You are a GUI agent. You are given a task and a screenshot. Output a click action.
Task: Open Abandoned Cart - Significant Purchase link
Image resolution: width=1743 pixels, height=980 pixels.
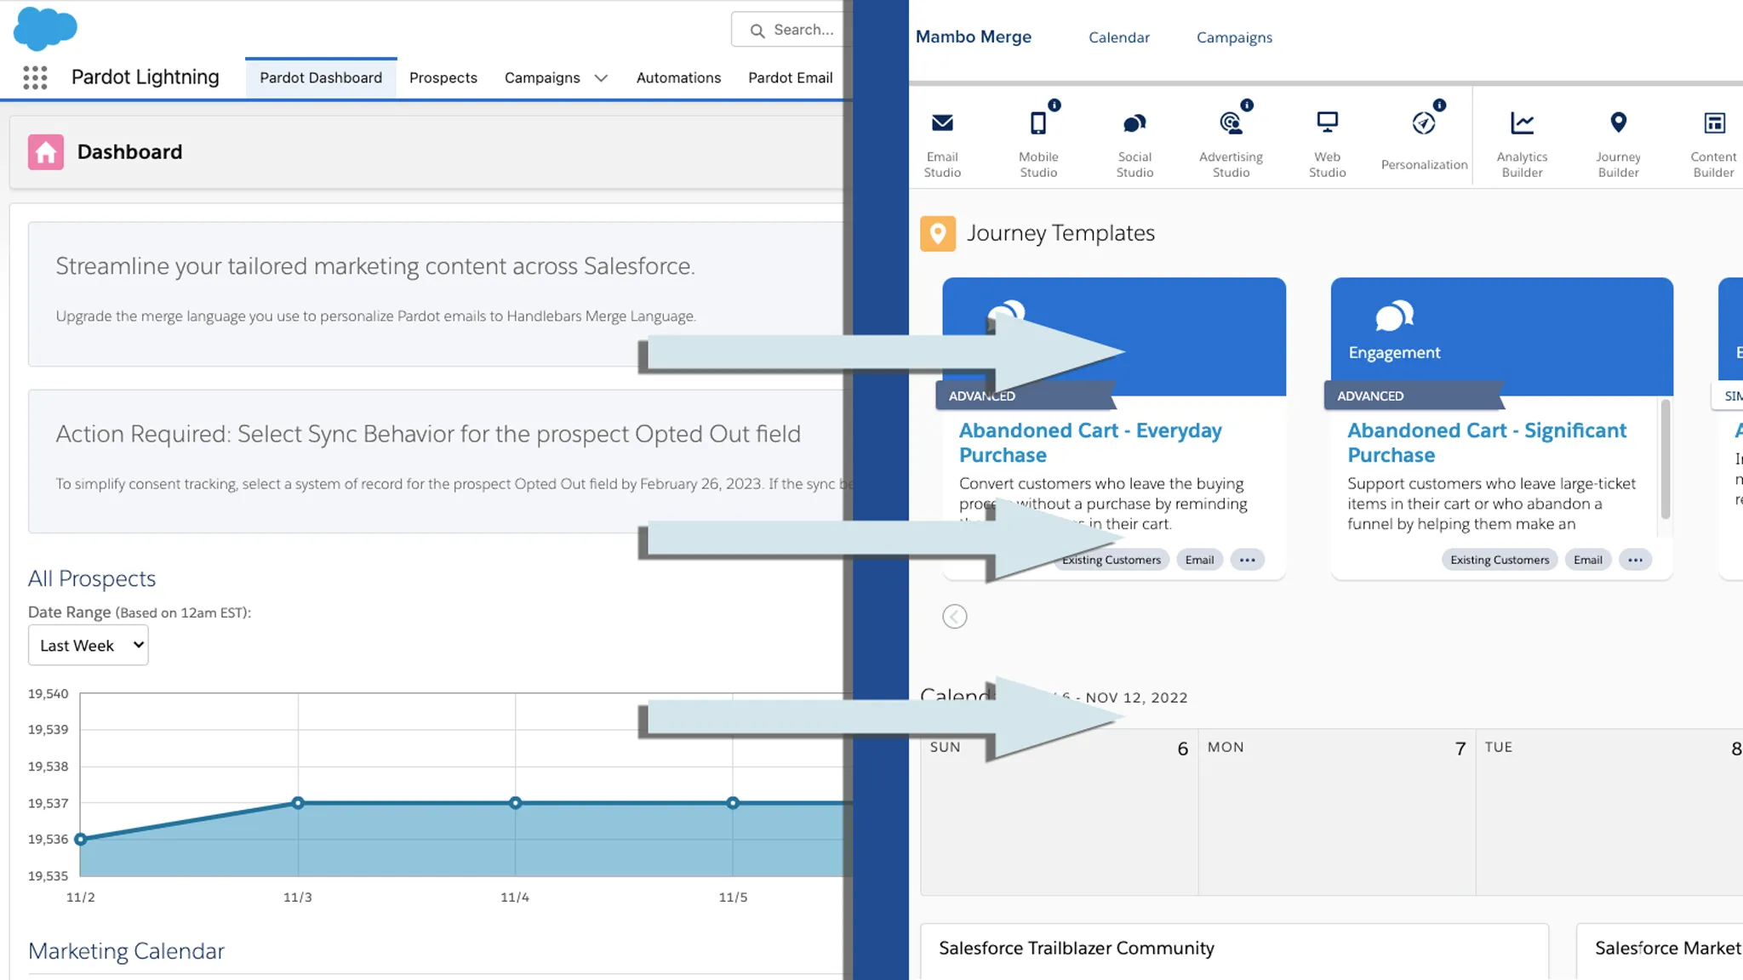tap(1487, 443)
